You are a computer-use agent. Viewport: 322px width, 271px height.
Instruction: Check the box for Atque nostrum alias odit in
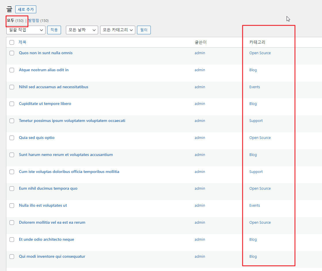[x=12, y=70]
